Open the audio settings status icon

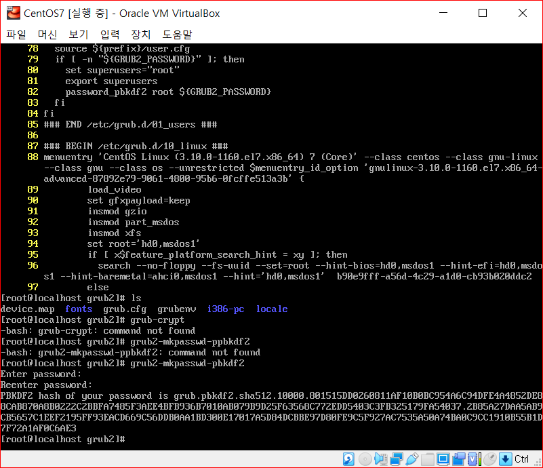coord(380,459)
